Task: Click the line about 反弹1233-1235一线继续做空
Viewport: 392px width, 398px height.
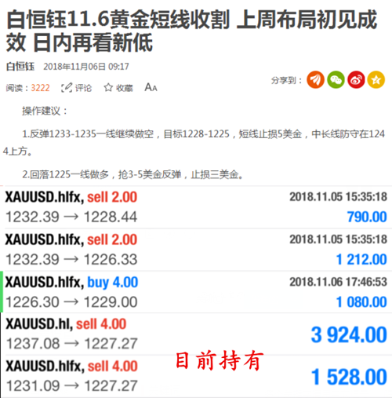Action: pos(194,143)
